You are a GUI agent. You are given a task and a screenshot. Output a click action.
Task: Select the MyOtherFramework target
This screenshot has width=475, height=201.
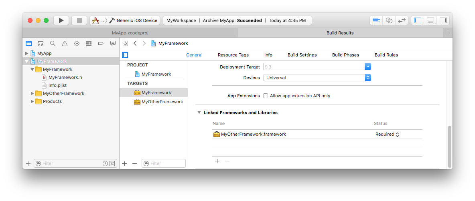tap(162, 102)
